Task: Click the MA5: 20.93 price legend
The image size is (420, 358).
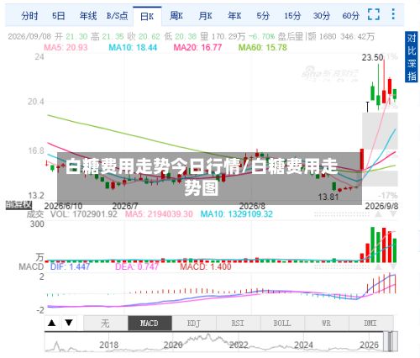Action: click(x=66, y=47)
